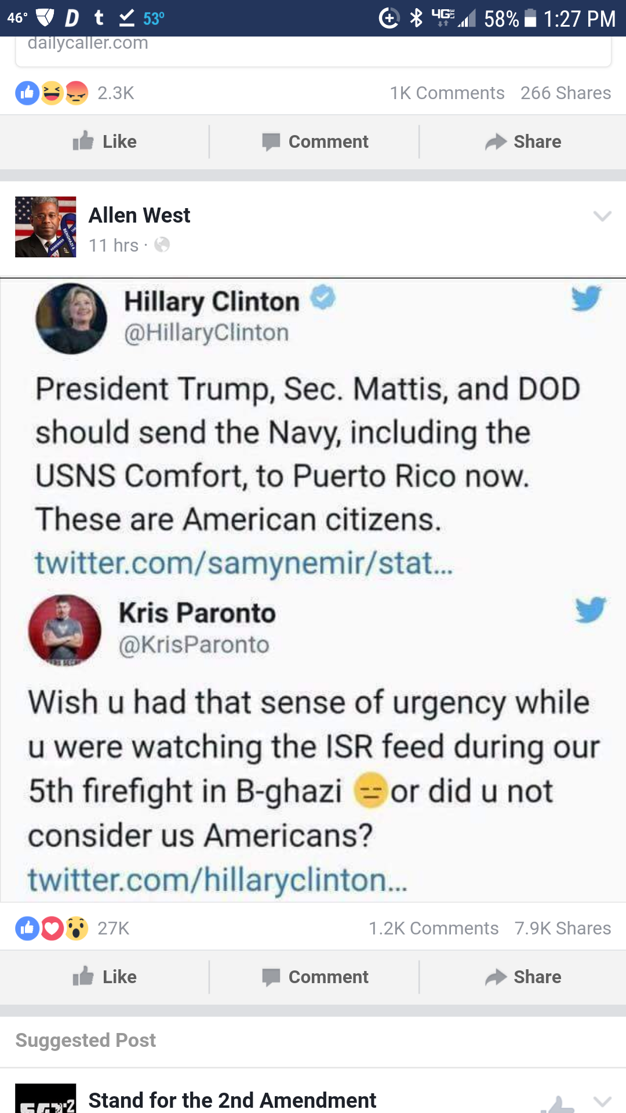The height and width of the screenshot is (1113, 626).
Task: Open options chevron on suggested post
Action: [x=602, y=1101]
